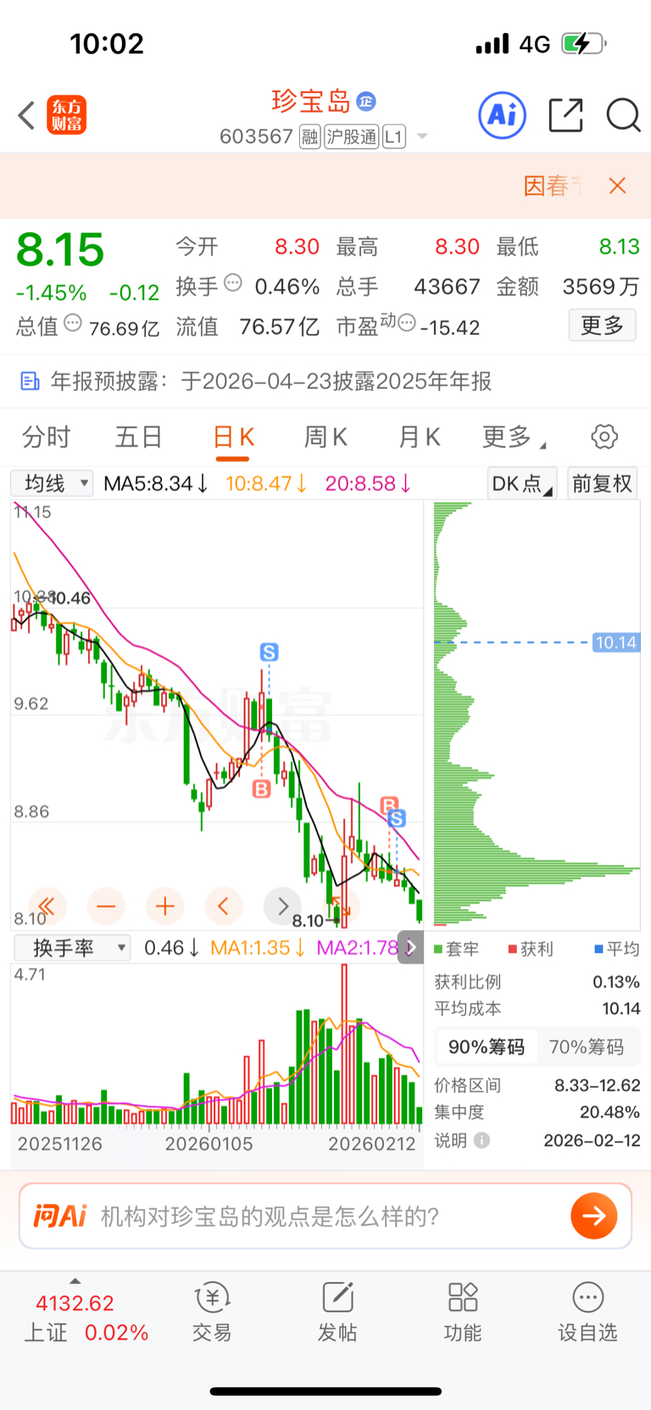Switch to the 分时 tab
The width and height of the screenshot is (651, 1410).
pos(47,437)
